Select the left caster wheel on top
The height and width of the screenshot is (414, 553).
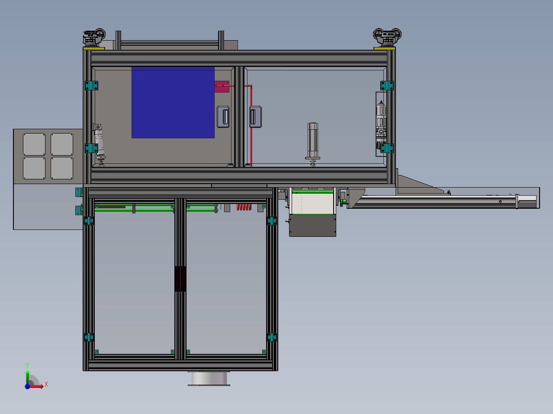pyautogui.click(x=94, y=38)
